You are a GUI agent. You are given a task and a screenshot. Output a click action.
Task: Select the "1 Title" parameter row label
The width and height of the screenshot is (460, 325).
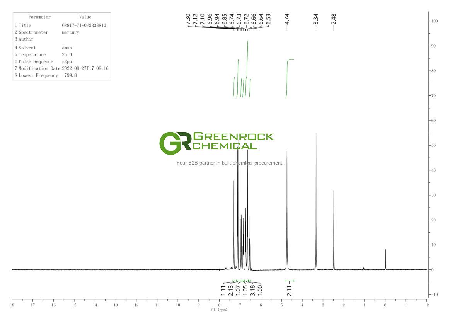coord(23,26)
